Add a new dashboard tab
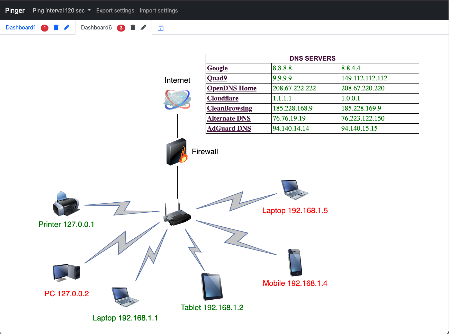449x334 pixels. tap(161, 28)
